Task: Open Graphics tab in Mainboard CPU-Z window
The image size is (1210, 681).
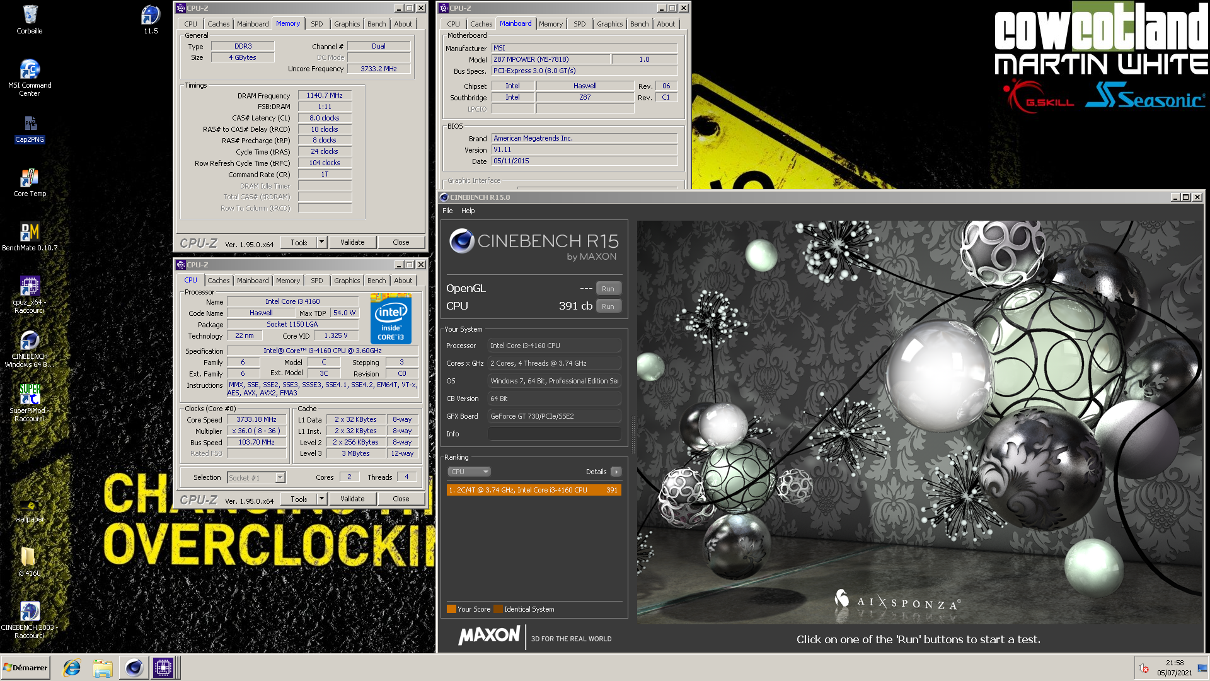Action: click(x=610, y=24)
